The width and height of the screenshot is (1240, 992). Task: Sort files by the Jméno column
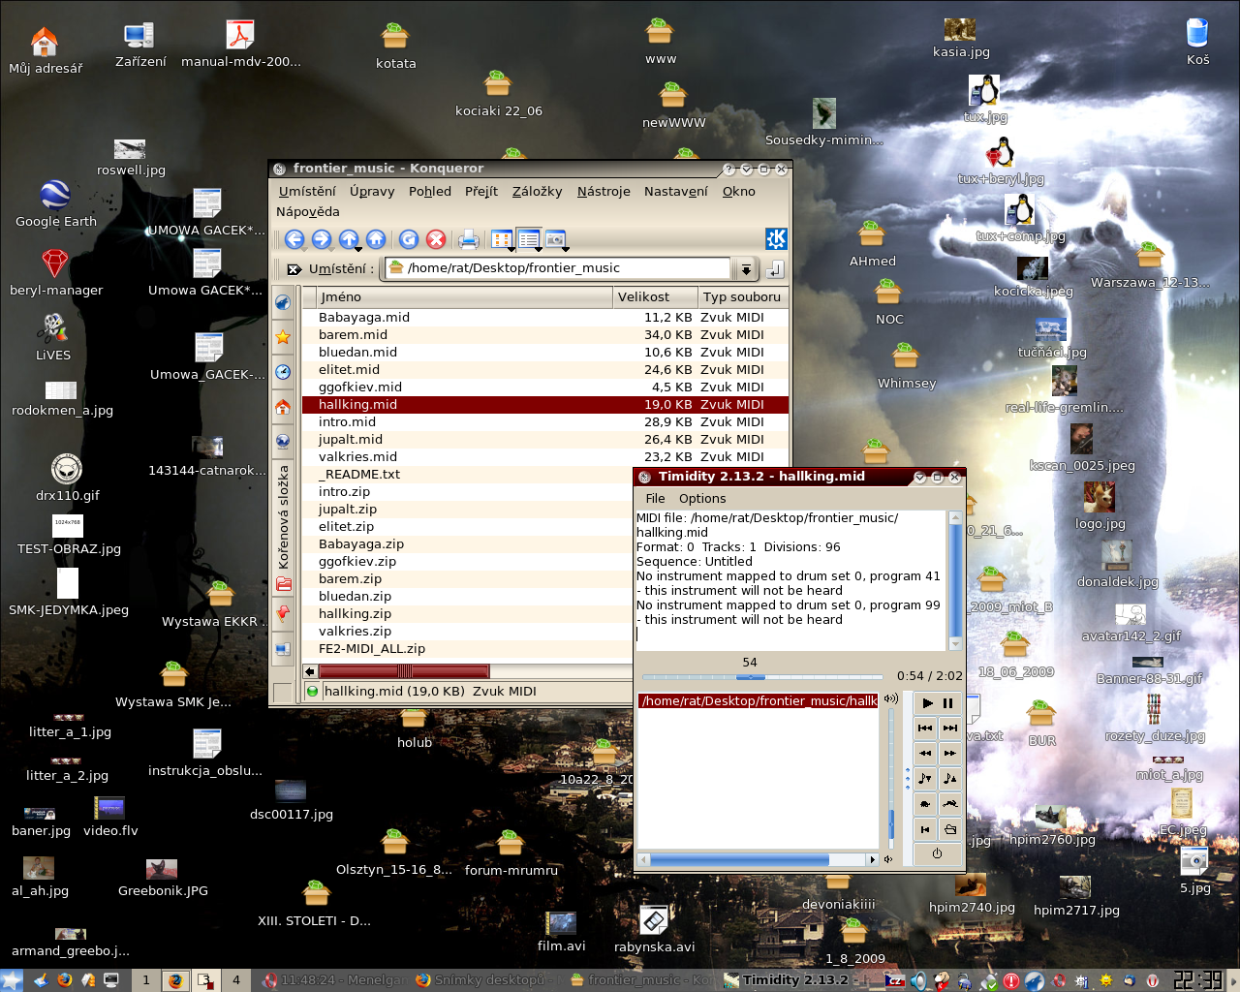click(x=465, y=297)
